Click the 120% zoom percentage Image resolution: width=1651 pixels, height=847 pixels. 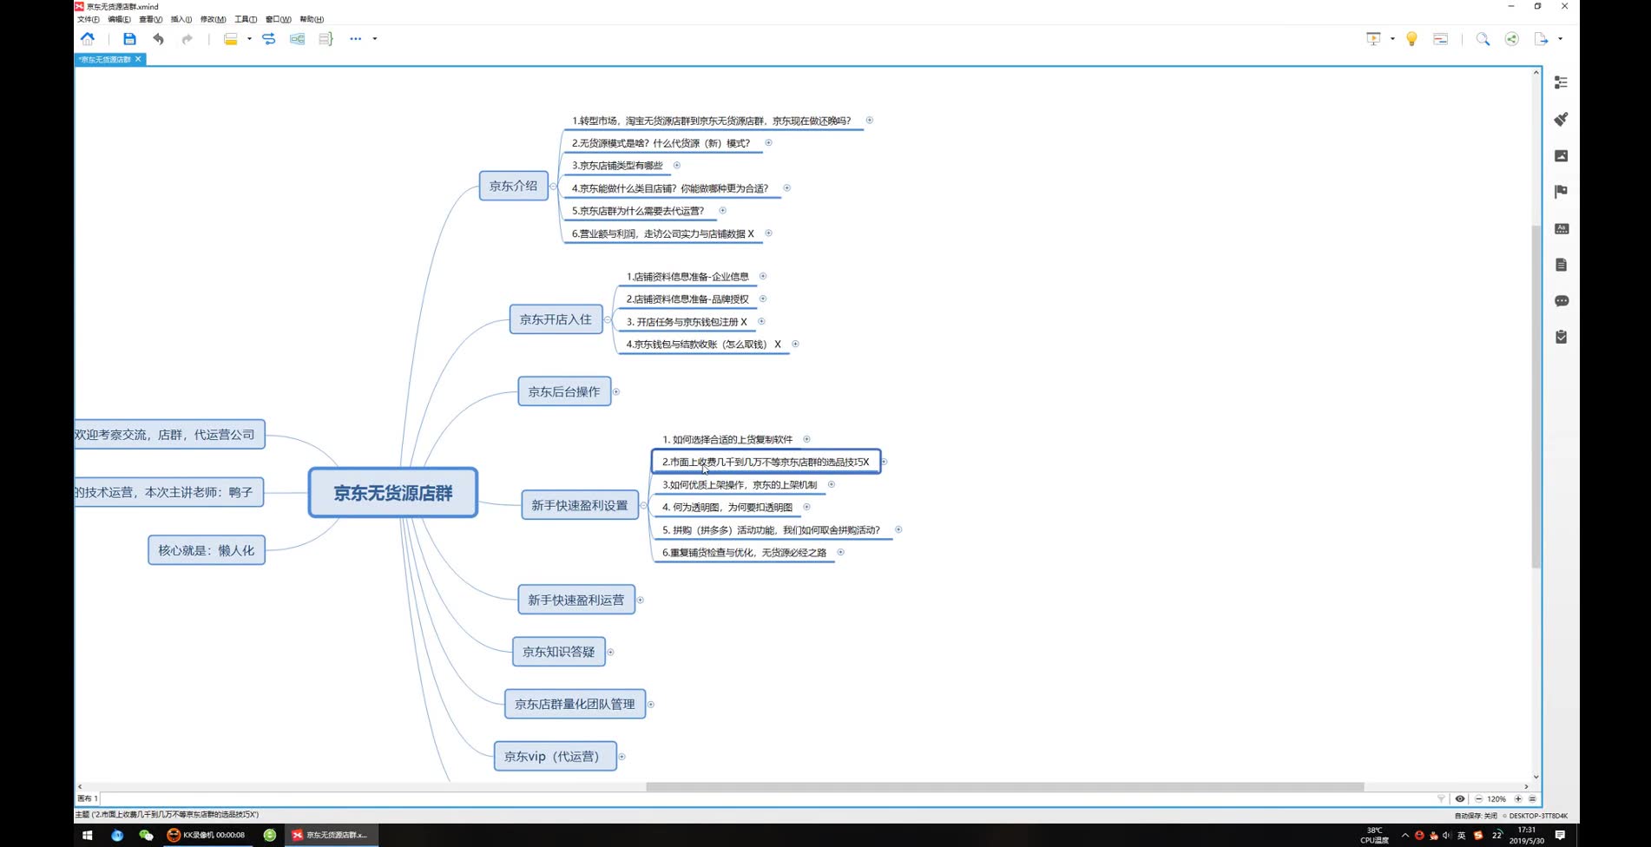click(x=1496, y=798)
